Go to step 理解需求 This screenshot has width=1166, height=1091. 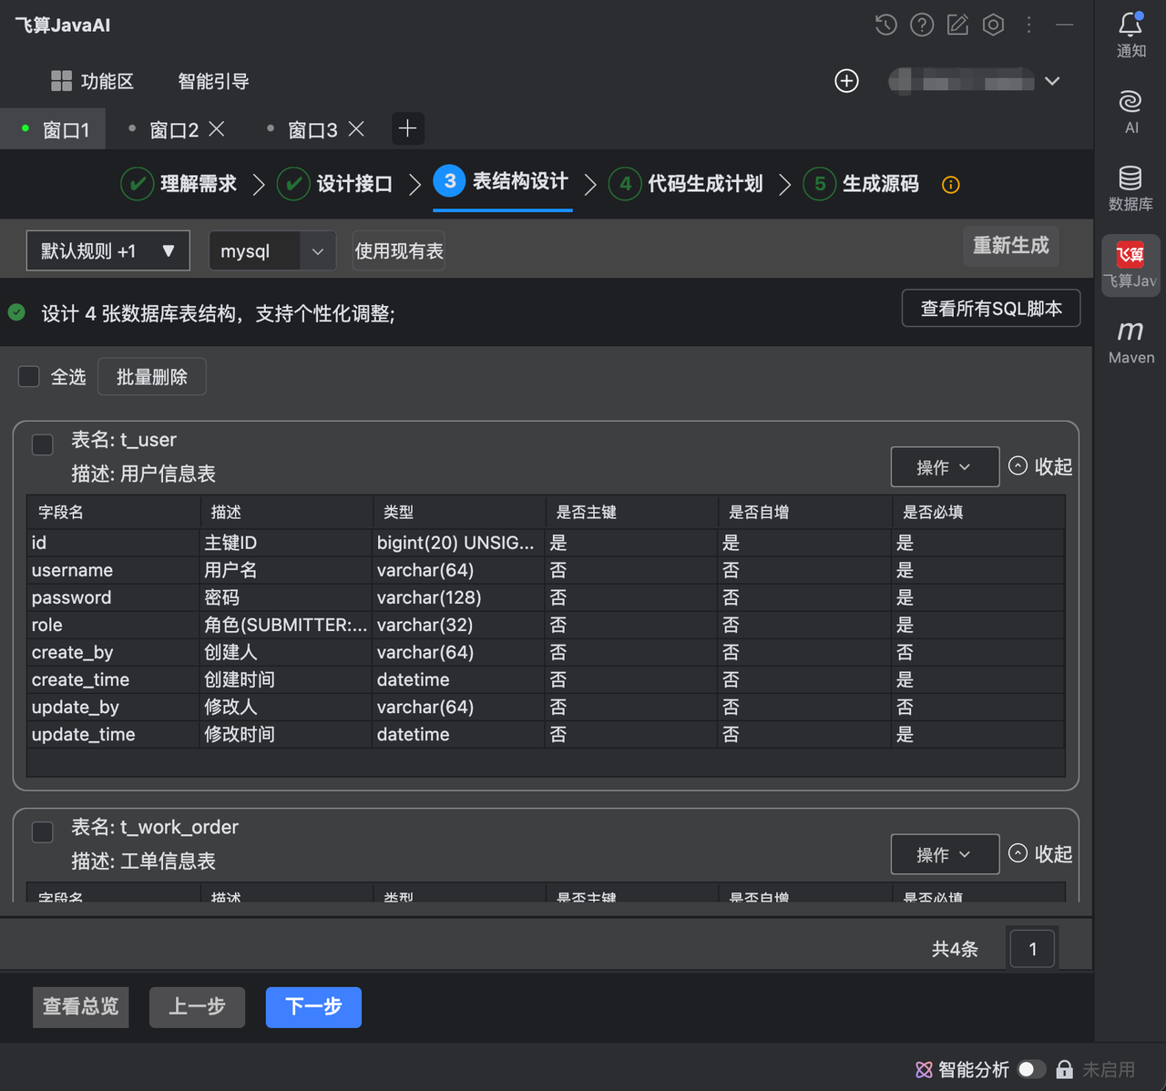click(179, 184)
